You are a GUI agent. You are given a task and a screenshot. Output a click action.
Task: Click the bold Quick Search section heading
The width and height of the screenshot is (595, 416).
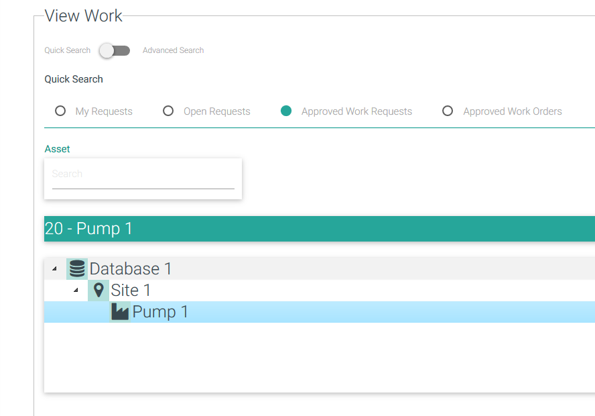click(74, 79)
